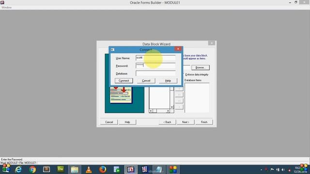Open the Action Center flag icon
This screenshot has height=174, width=310.
tap(272, 170)
